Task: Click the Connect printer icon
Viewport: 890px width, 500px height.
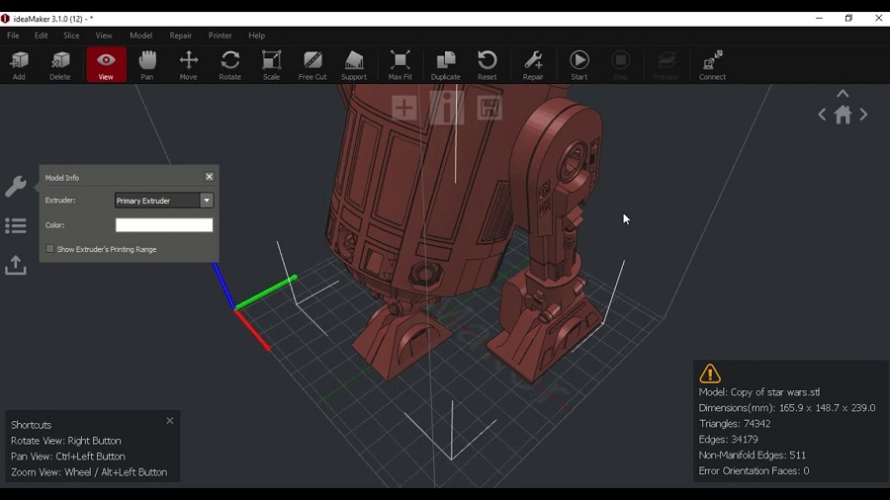Action: click(712, 65)
